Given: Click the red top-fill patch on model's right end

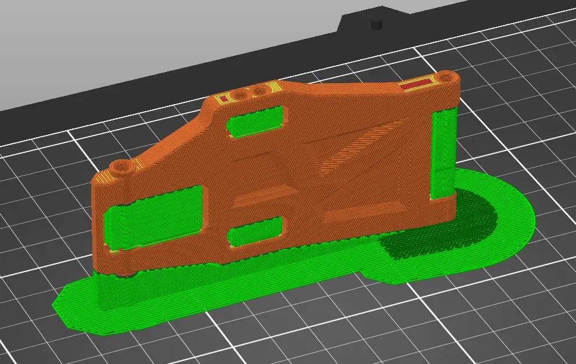Looking at the screenshot, I should (x=418, y=84).
